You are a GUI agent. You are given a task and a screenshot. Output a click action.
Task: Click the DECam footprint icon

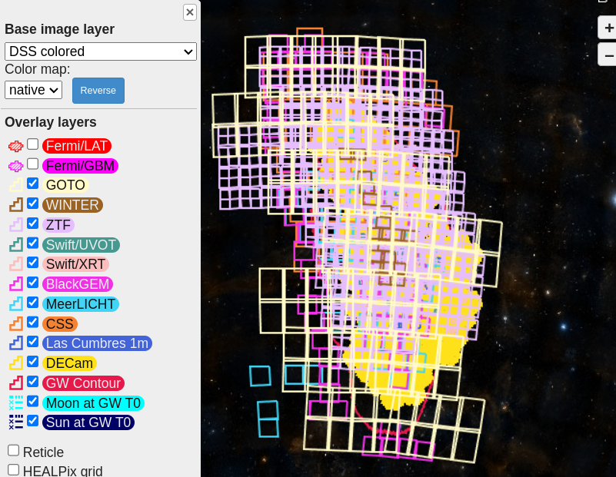(x=16, y=363)
